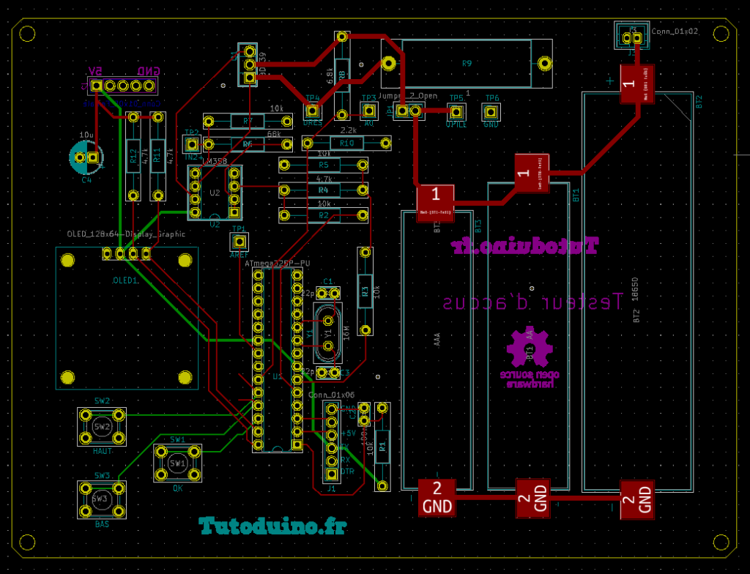Click the "DTR" label beside J1
Image resolution: width=750 pixels, height=574 pixels.
coord(347,471)
